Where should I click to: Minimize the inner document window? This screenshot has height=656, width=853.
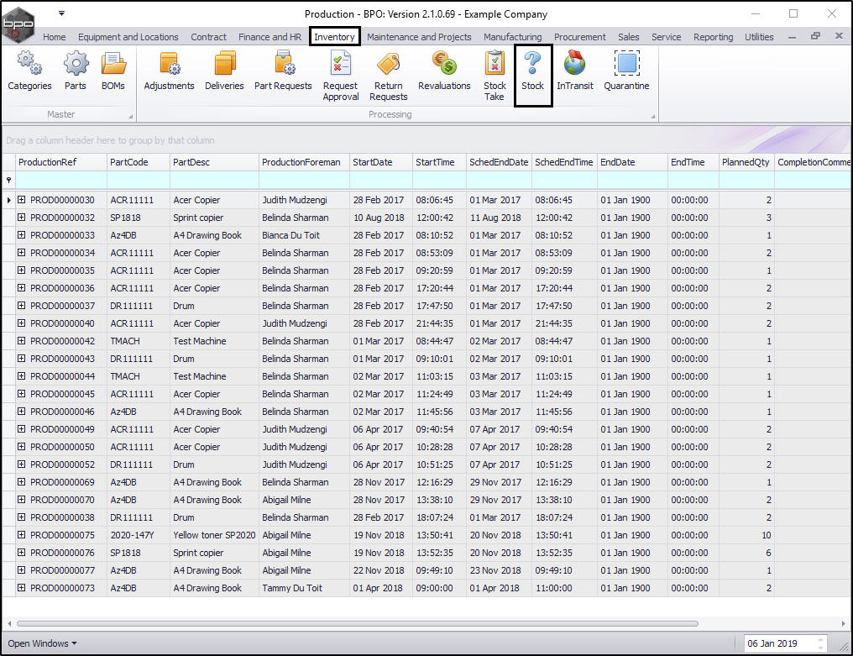(x=792, y=37)
